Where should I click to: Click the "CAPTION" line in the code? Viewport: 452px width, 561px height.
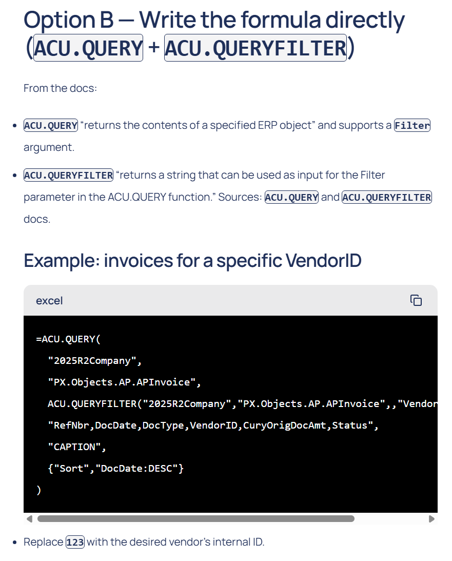(77, 447)
